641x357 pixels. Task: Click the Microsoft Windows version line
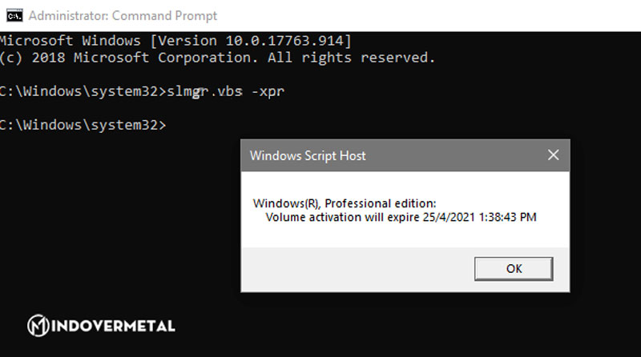176,41
